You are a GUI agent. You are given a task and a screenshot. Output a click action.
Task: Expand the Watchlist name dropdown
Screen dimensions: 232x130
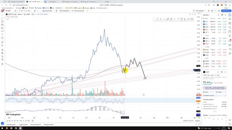coord(207,15)
